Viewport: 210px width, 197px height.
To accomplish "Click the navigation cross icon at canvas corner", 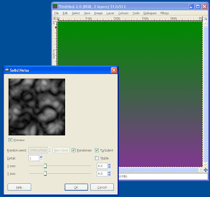I will click(x=205, y=170).
